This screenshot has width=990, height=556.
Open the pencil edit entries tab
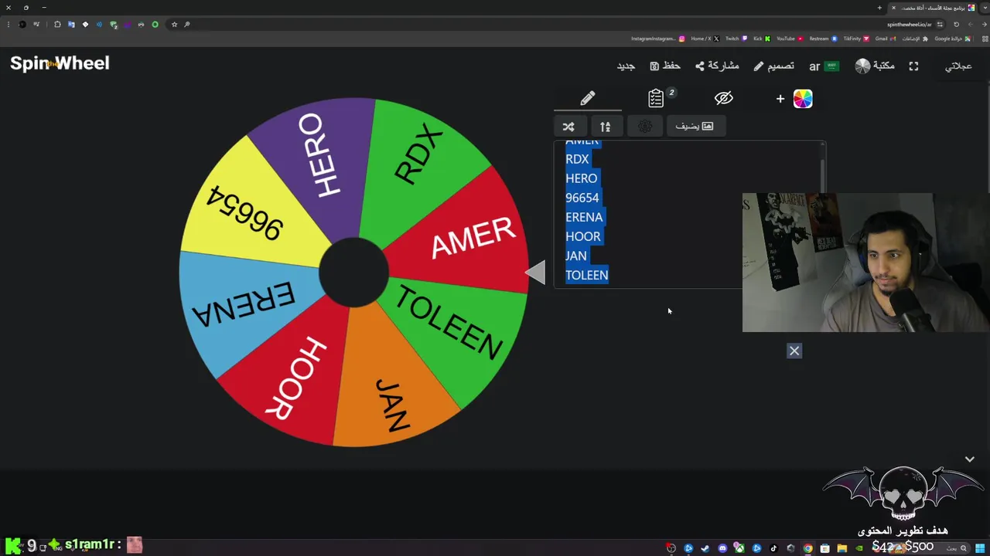pos(588,98)
